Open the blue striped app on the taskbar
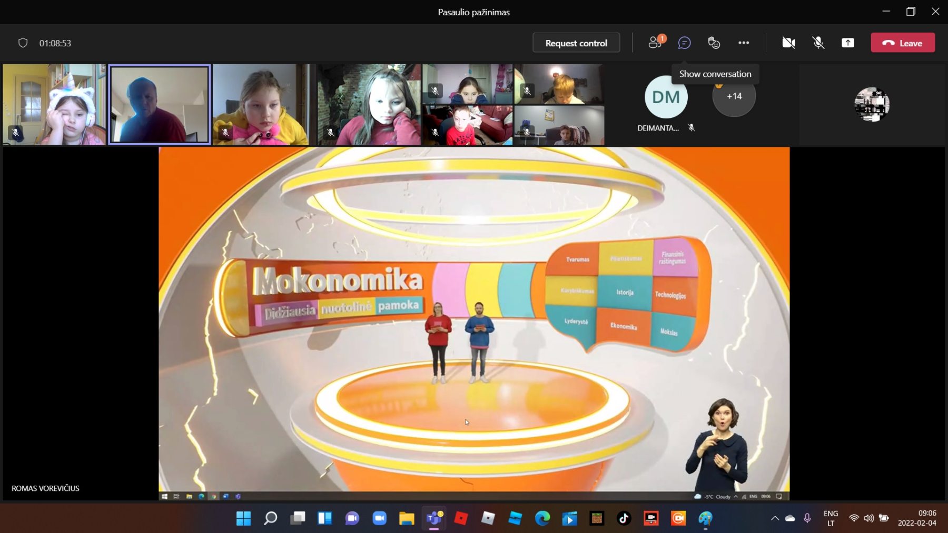The height and width of the screenshot is (533, 948). pyautogui.click(x=515, y=518)
